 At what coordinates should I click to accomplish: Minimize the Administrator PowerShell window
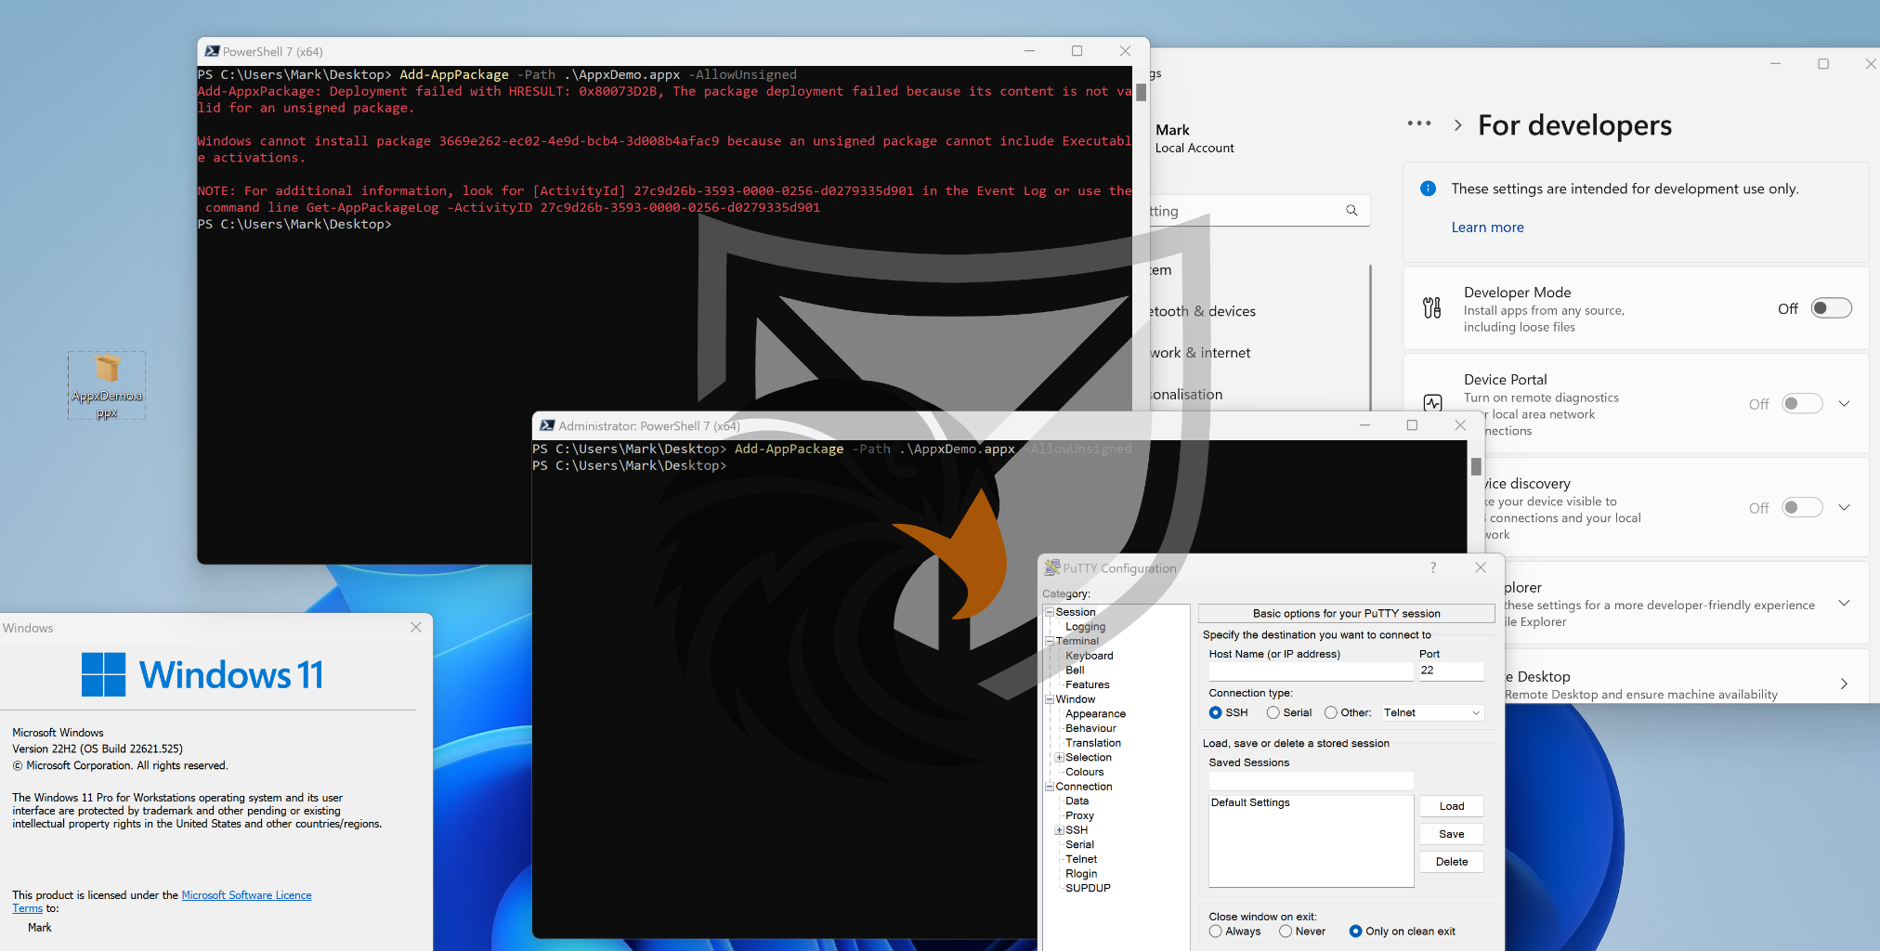pos(1364,425)
